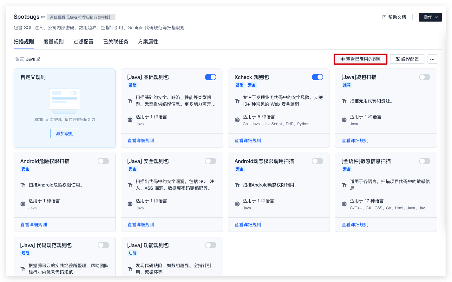Screen dimensions: 452x282
Task: Click the description icon in [全语种]敏感信息扫描 card
Action: coord(344,185)
